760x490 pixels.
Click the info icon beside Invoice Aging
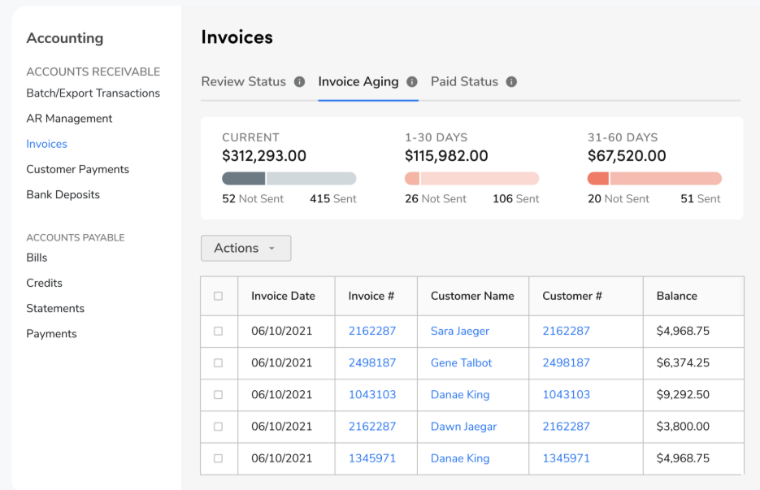click(x=412, y=81)
